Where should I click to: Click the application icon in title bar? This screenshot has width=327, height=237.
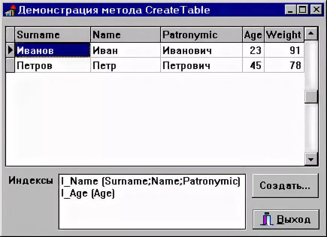click(x=11, y=10)
